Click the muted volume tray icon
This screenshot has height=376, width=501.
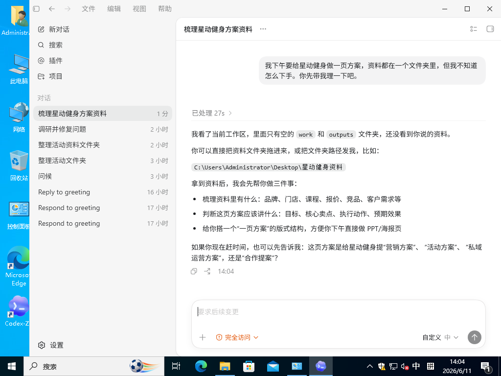[x=405, y=366]
